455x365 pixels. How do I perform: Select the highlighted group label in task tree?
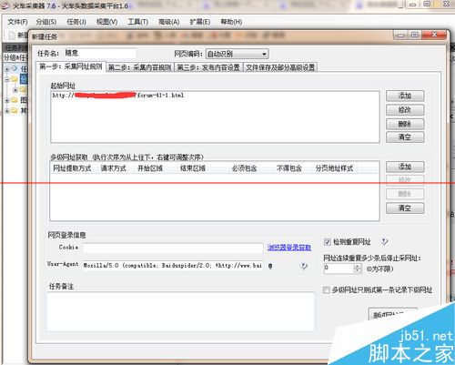coord(24,79)
